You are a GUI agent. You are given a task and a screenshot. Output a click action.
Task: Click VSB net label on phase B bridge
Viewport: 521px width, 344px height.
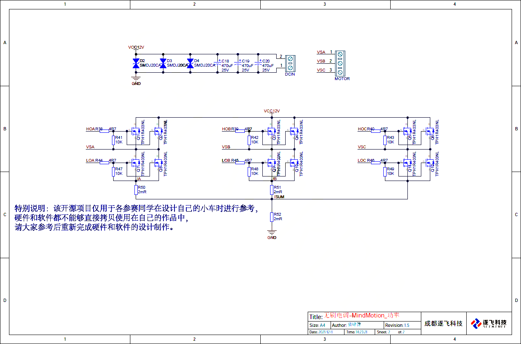(226, 147)
